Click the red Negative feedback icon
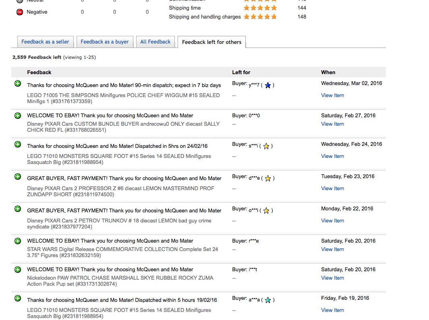The width and height of the screenshot is (429, 320). click(20, 12)
